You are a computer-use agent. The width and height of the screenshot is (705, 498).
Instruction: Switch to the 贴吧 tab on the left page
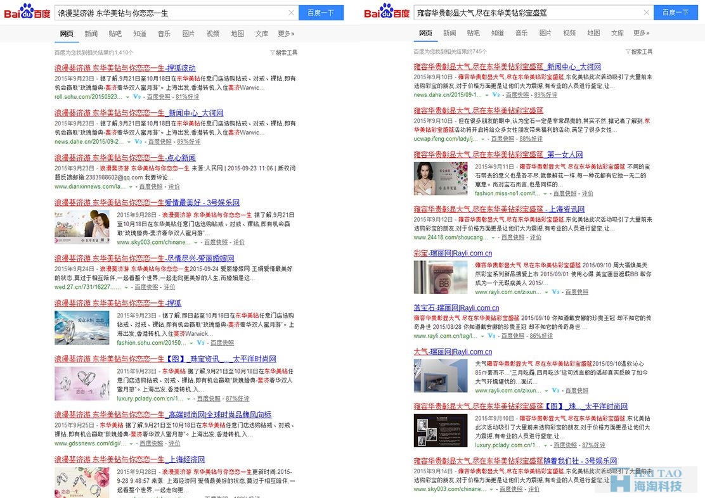click(115, 34)
